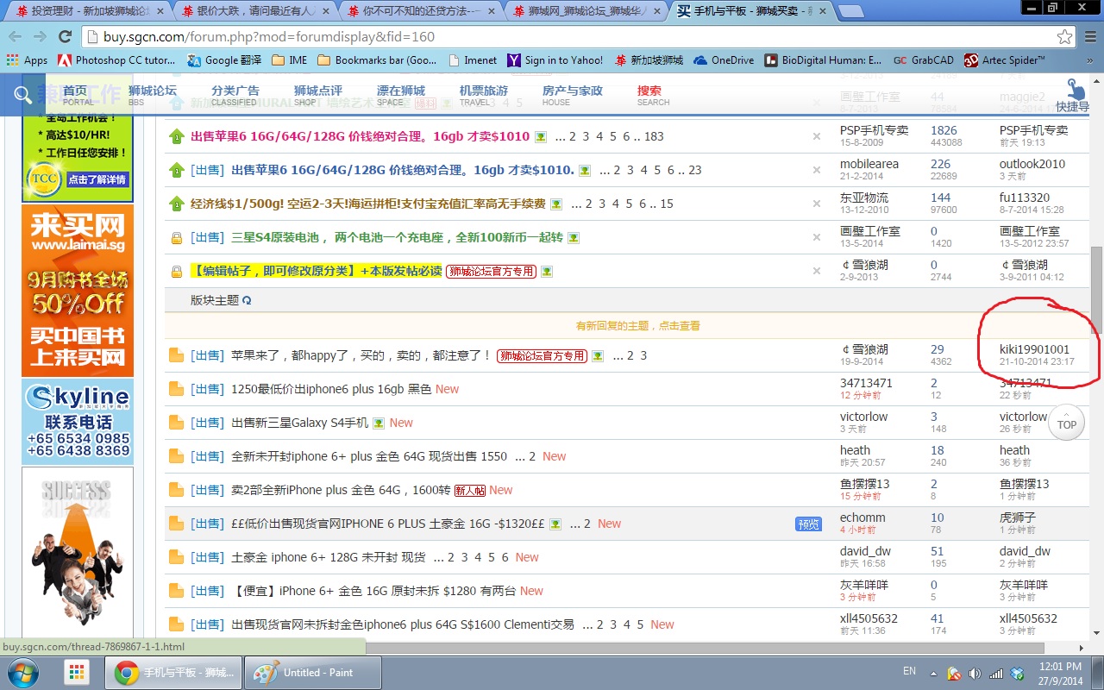Click the browser Back arrow
This screenshot has width=1104, height=690.
click(x=16, y=36)
